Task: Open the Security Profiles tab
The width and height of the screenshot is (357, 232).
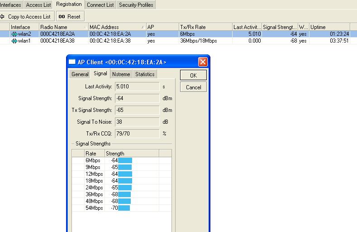Action: [136, 5]
